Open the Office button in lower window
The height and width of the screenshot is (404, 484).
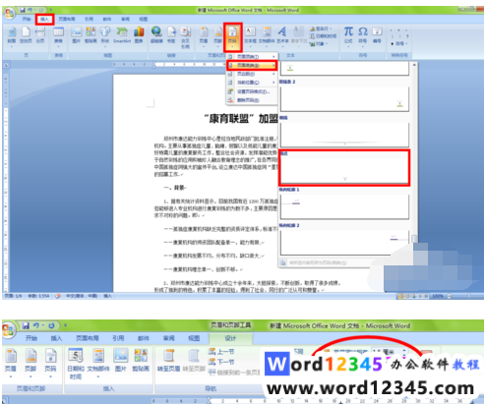(x=8, y=329)
